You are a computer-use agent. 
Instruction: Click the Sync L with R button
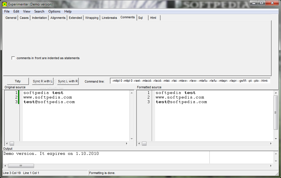tap(68, 81)
